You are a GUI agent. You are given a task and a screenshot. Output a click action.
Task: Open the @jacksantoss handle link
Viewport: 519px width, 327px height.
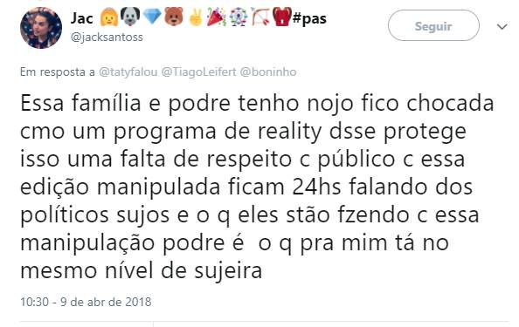(x=107, y=37)
